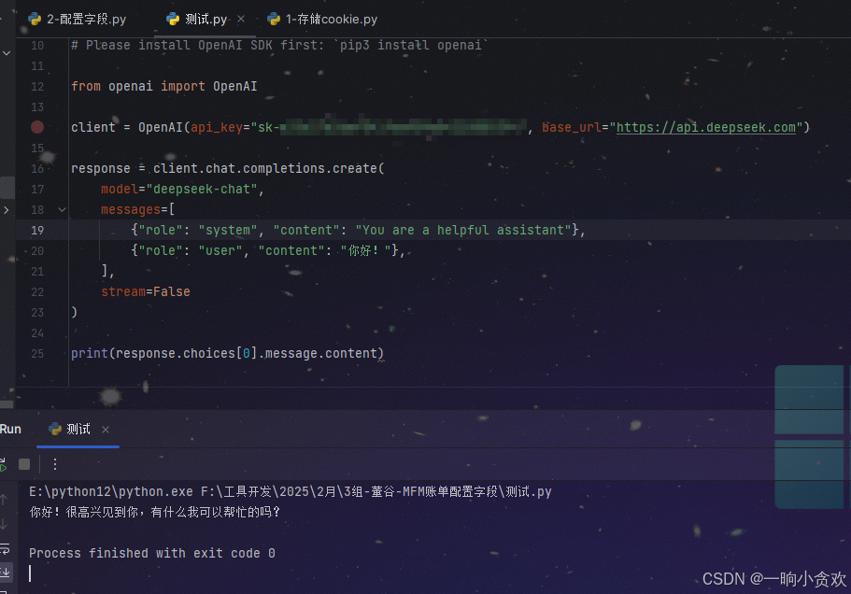Toggle soft-wrap in the Run console
Image resolution: width=851 pixels, height=594 pixels.
5,548
